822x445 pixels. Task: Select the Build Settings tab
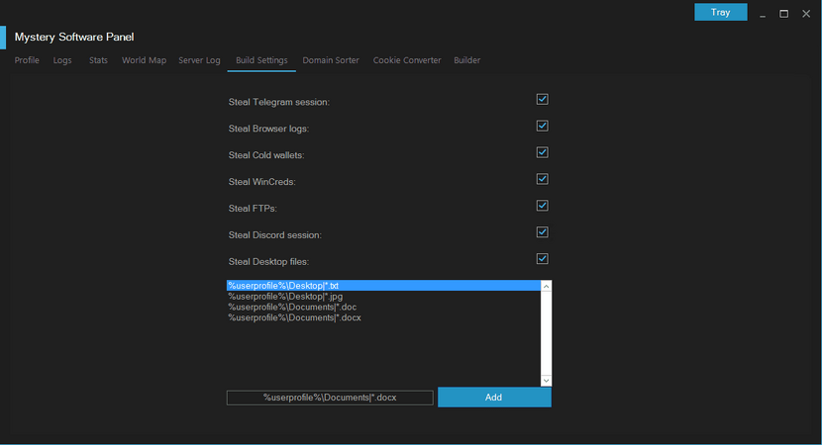tap(261, 60)
